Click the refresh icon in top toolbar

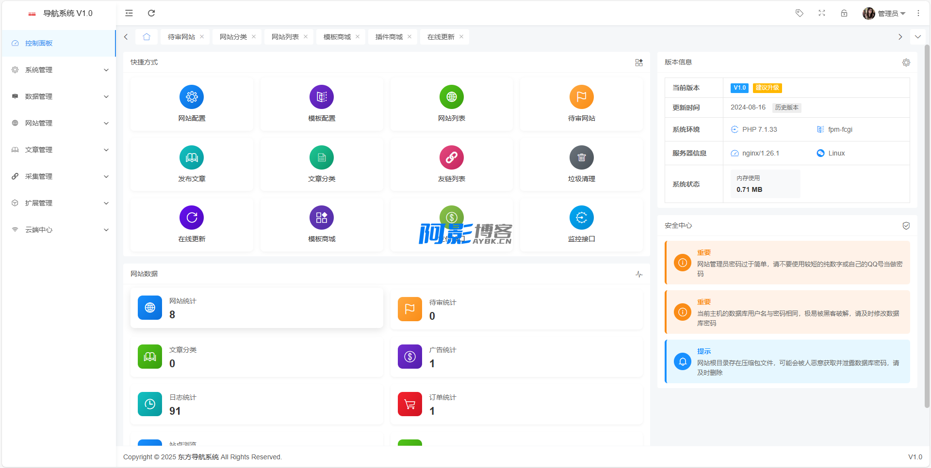(x=151, y=13)
